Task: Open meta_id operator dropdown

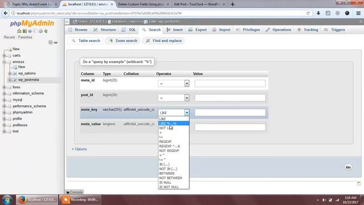Action: coord(173,84)
